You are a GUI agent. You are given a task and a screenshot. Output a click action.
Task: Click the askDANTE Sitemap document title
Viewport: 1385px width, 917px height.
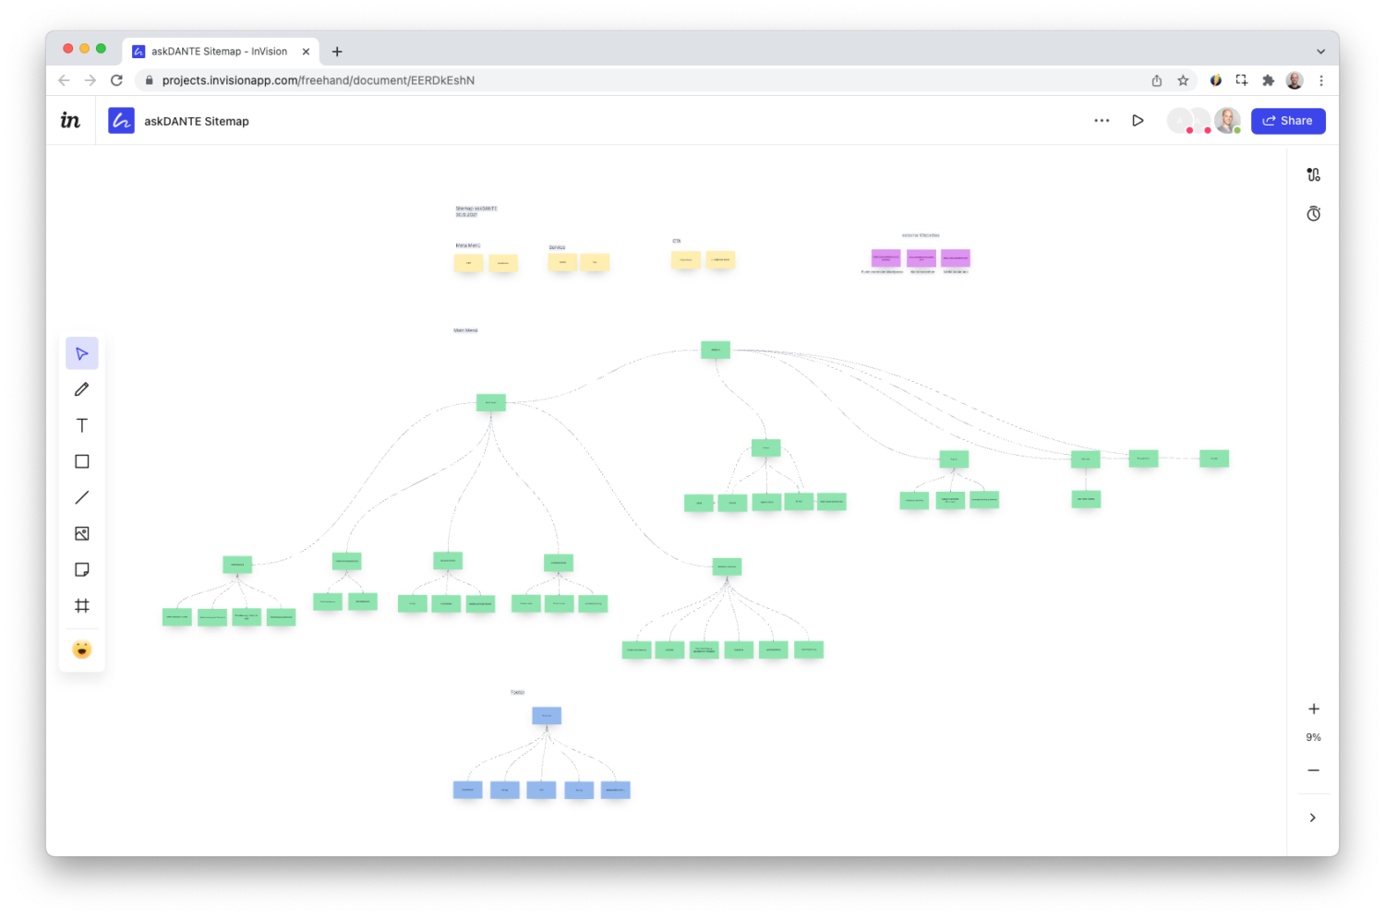(x=197, y=121)
